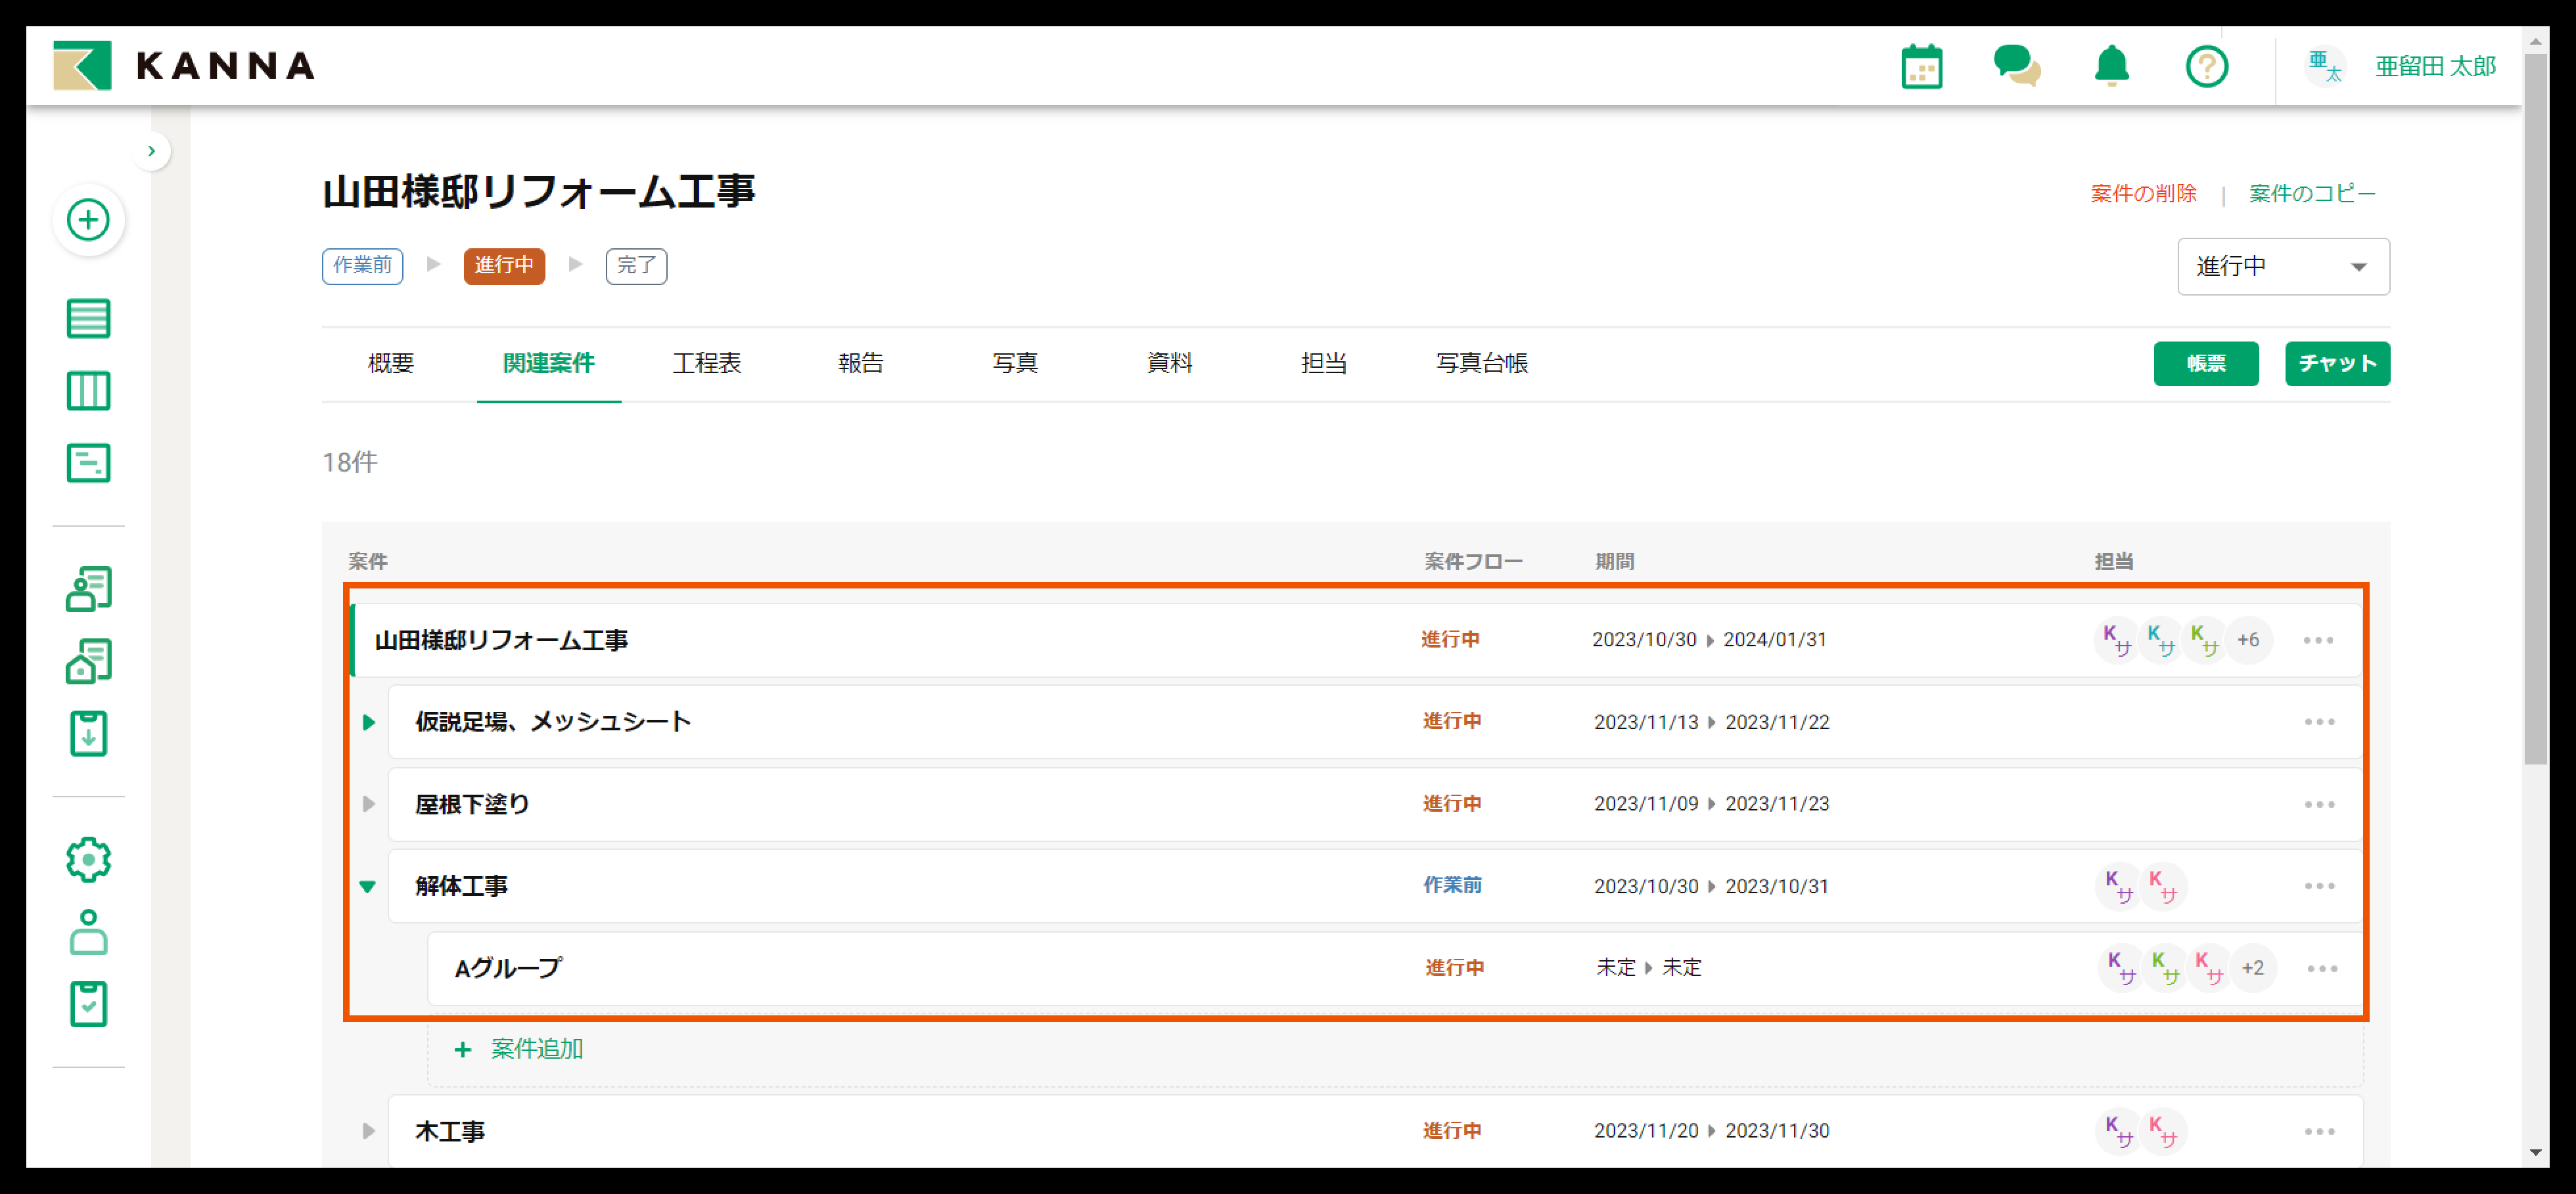
Task: Open the chat bubbles icon in header
Action: (x=2016, y=67)
